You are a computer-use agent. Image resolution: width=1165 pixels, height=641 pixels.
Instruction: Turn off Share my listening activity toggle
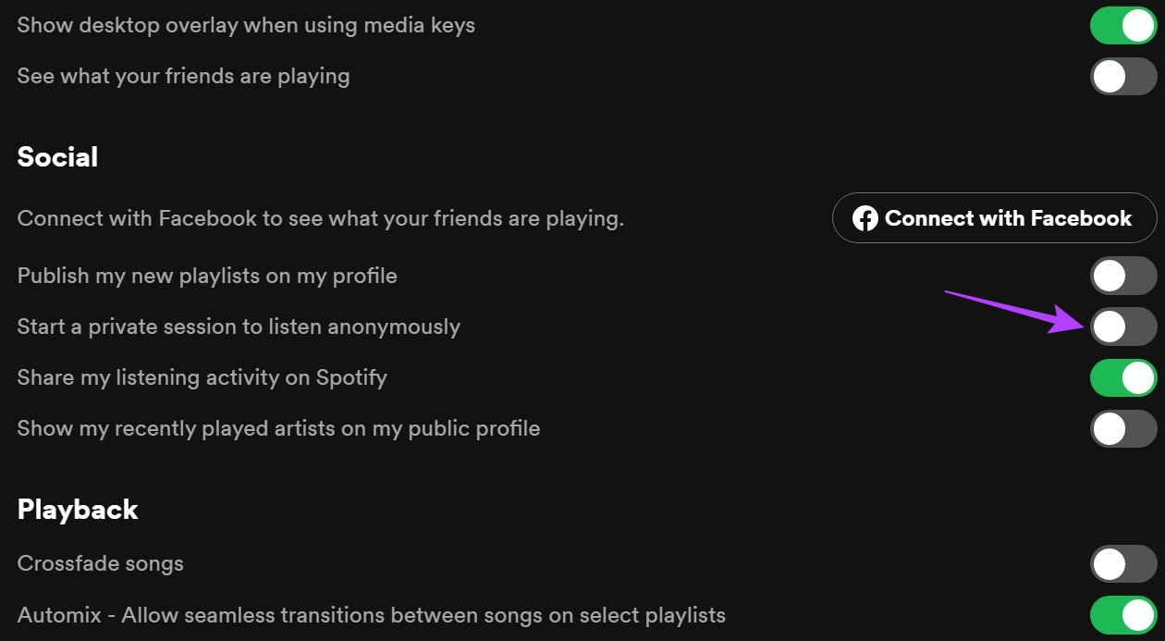coord(1123,377)
